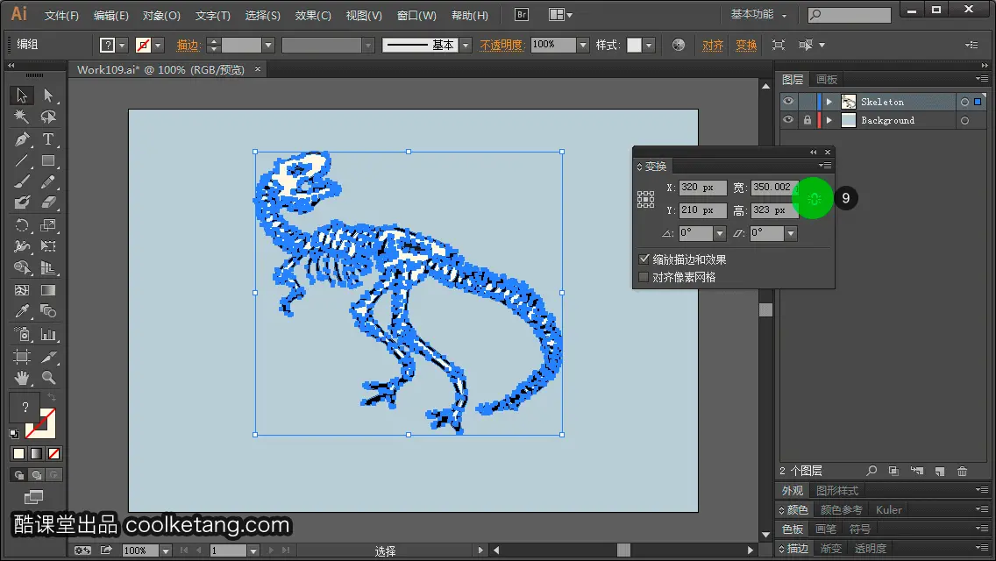This screenshot has width=996, height=561.
Task: Expand the Skeleton layer triangle
Action: pos(829,102)
